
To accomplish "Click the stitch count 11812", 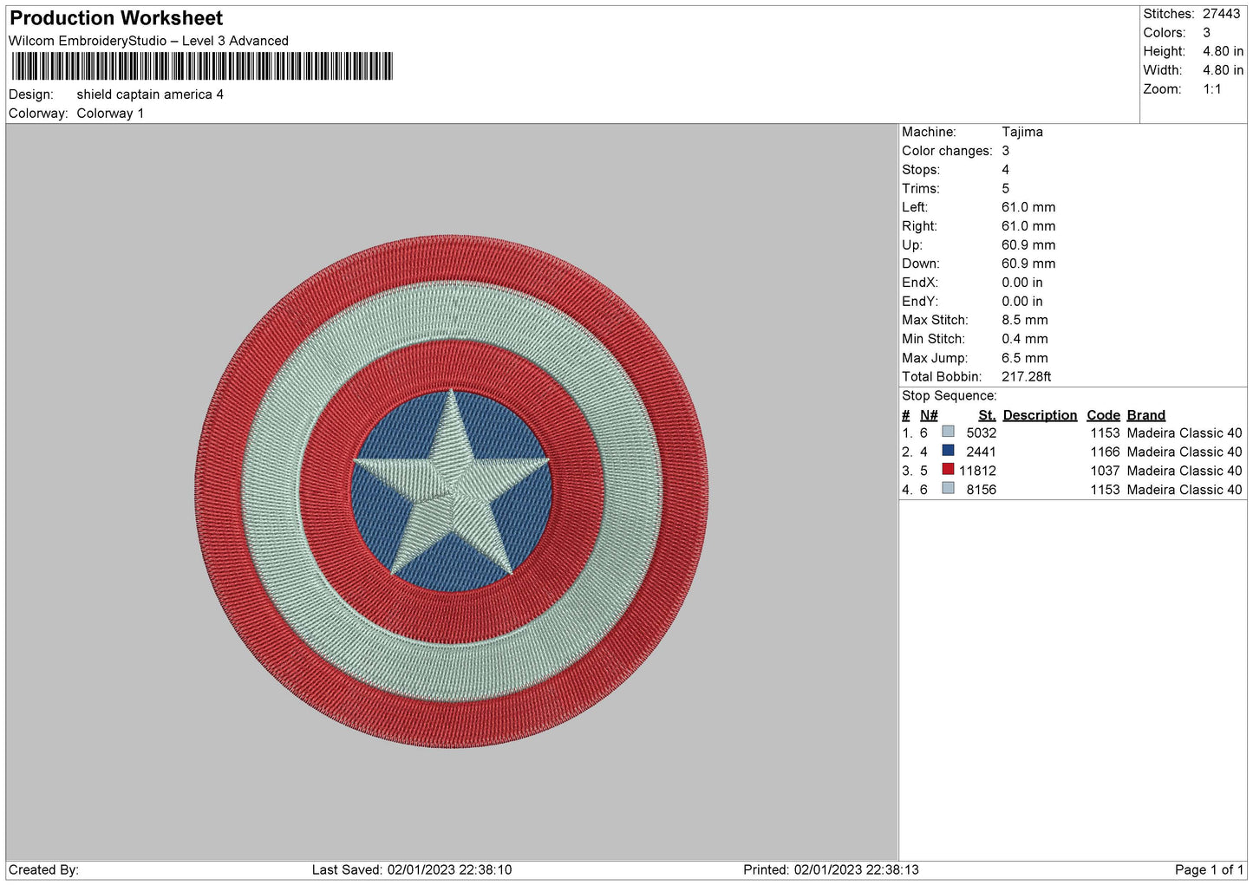I will [x=977, y=471].
